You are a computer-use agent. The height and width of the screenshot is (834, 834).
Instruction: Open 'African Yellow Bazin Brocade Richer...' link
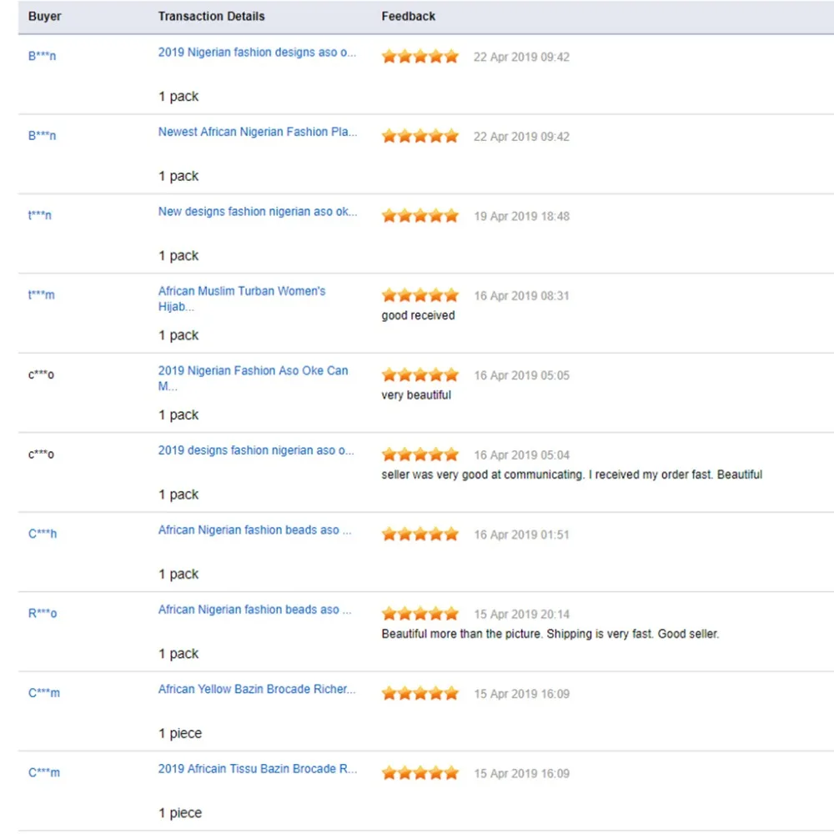tap(256, 690)
